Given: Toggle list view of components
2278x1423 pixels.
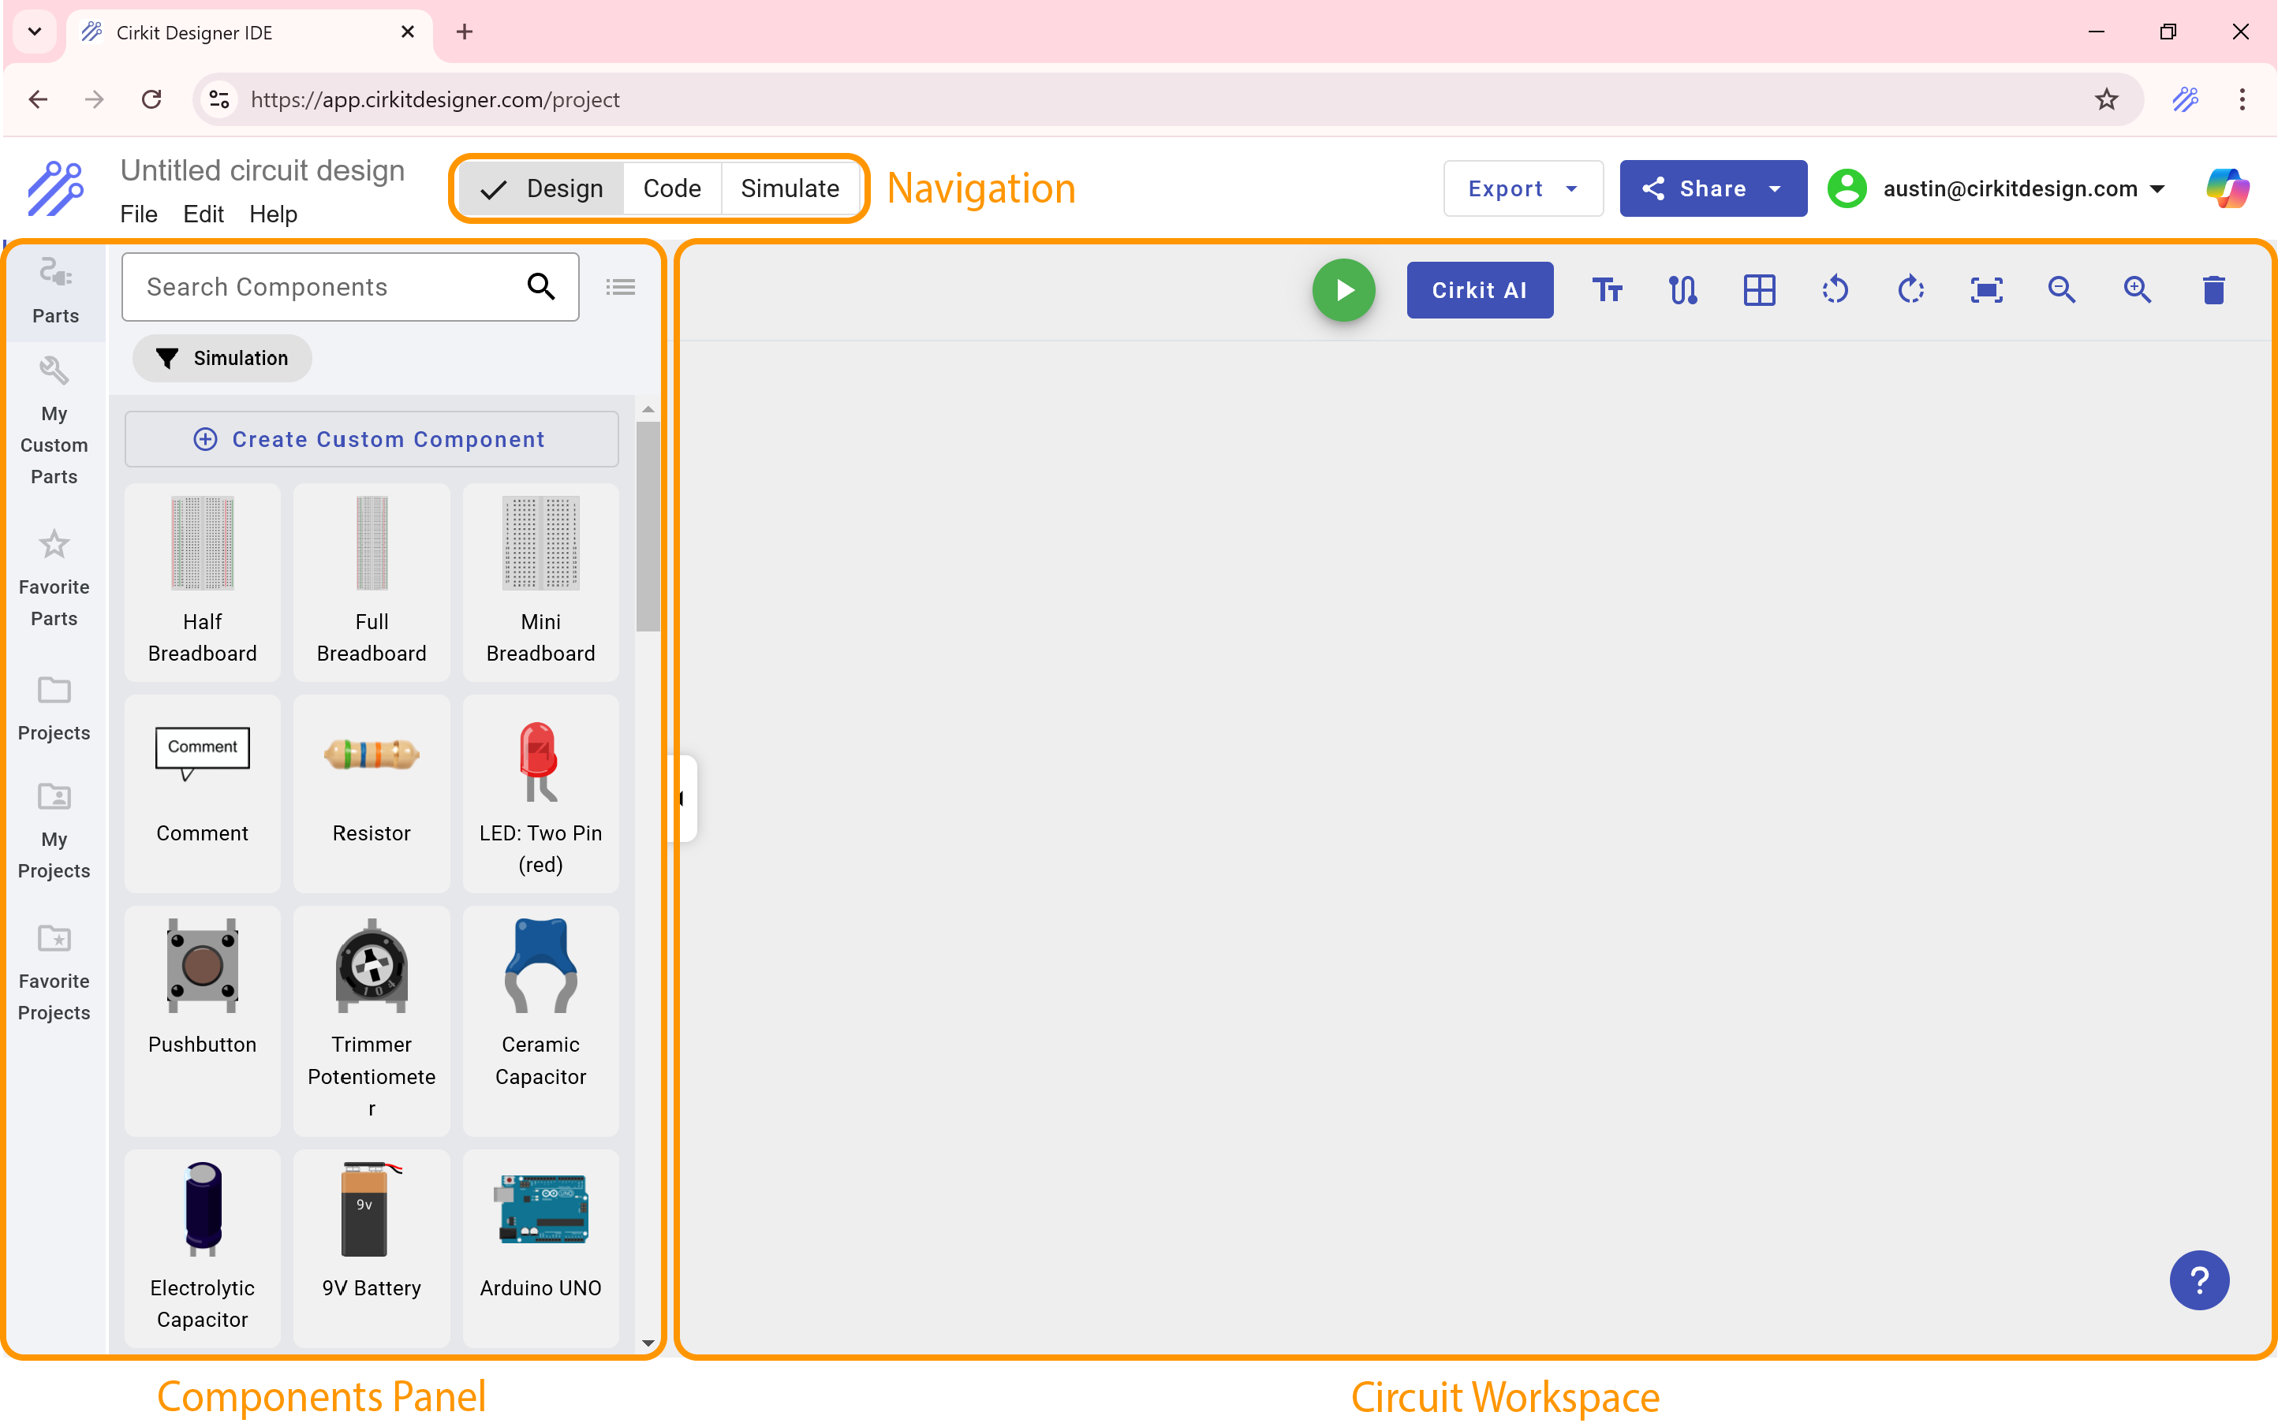Looking at the screenshot, I should tap(620, 286).
